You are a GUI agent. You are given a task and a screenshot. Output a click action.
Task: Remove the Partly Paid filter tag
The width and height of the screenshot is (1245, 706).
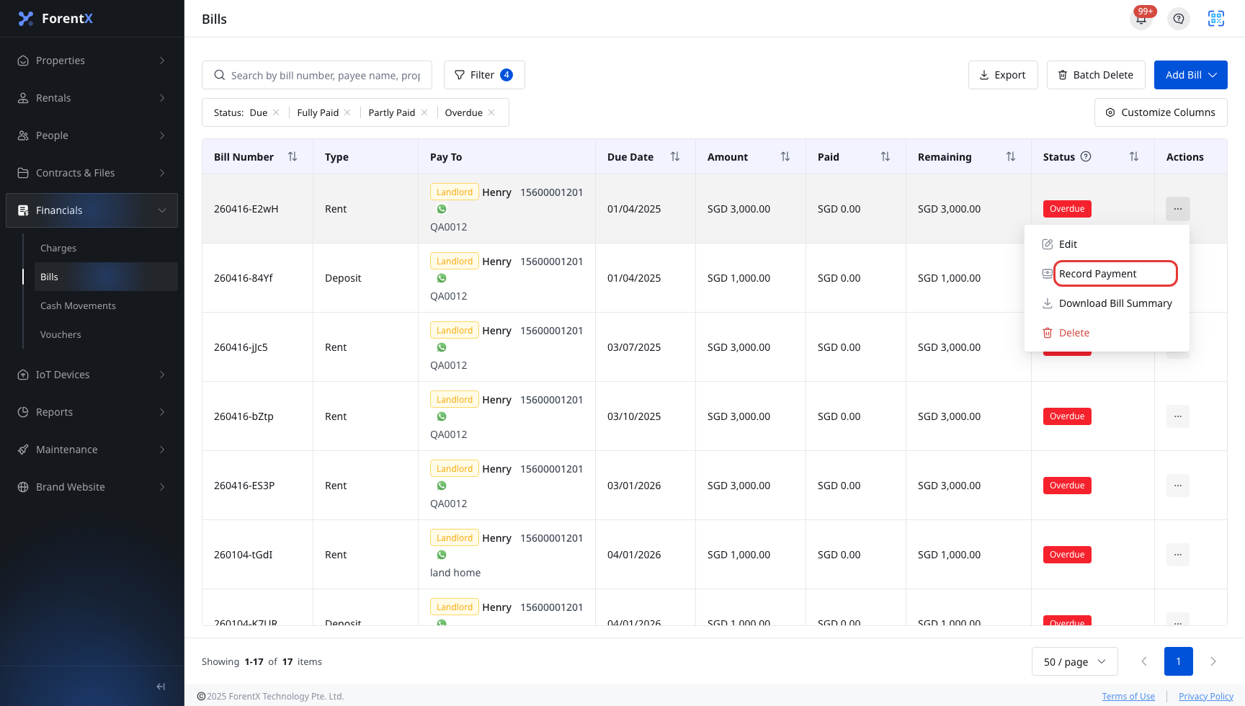424,112
